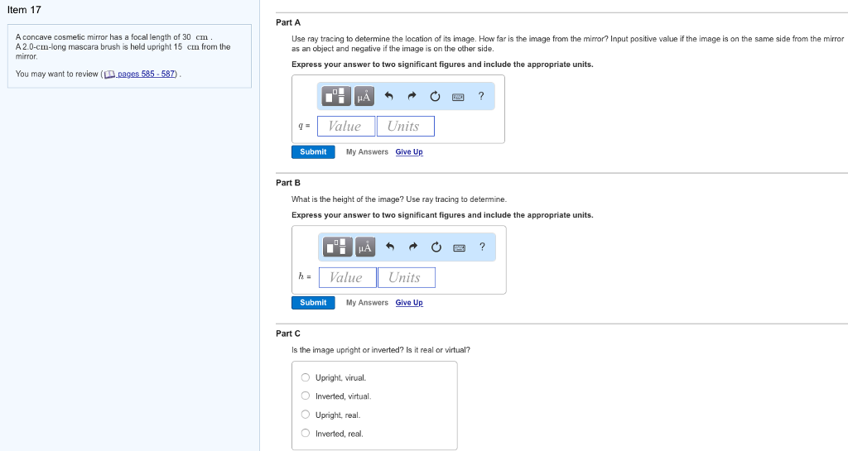Image resolution: width=848 pixels, height=451 pixels.
Task: Select the "Upright, virual" option
Action: [x=306, y=378]
